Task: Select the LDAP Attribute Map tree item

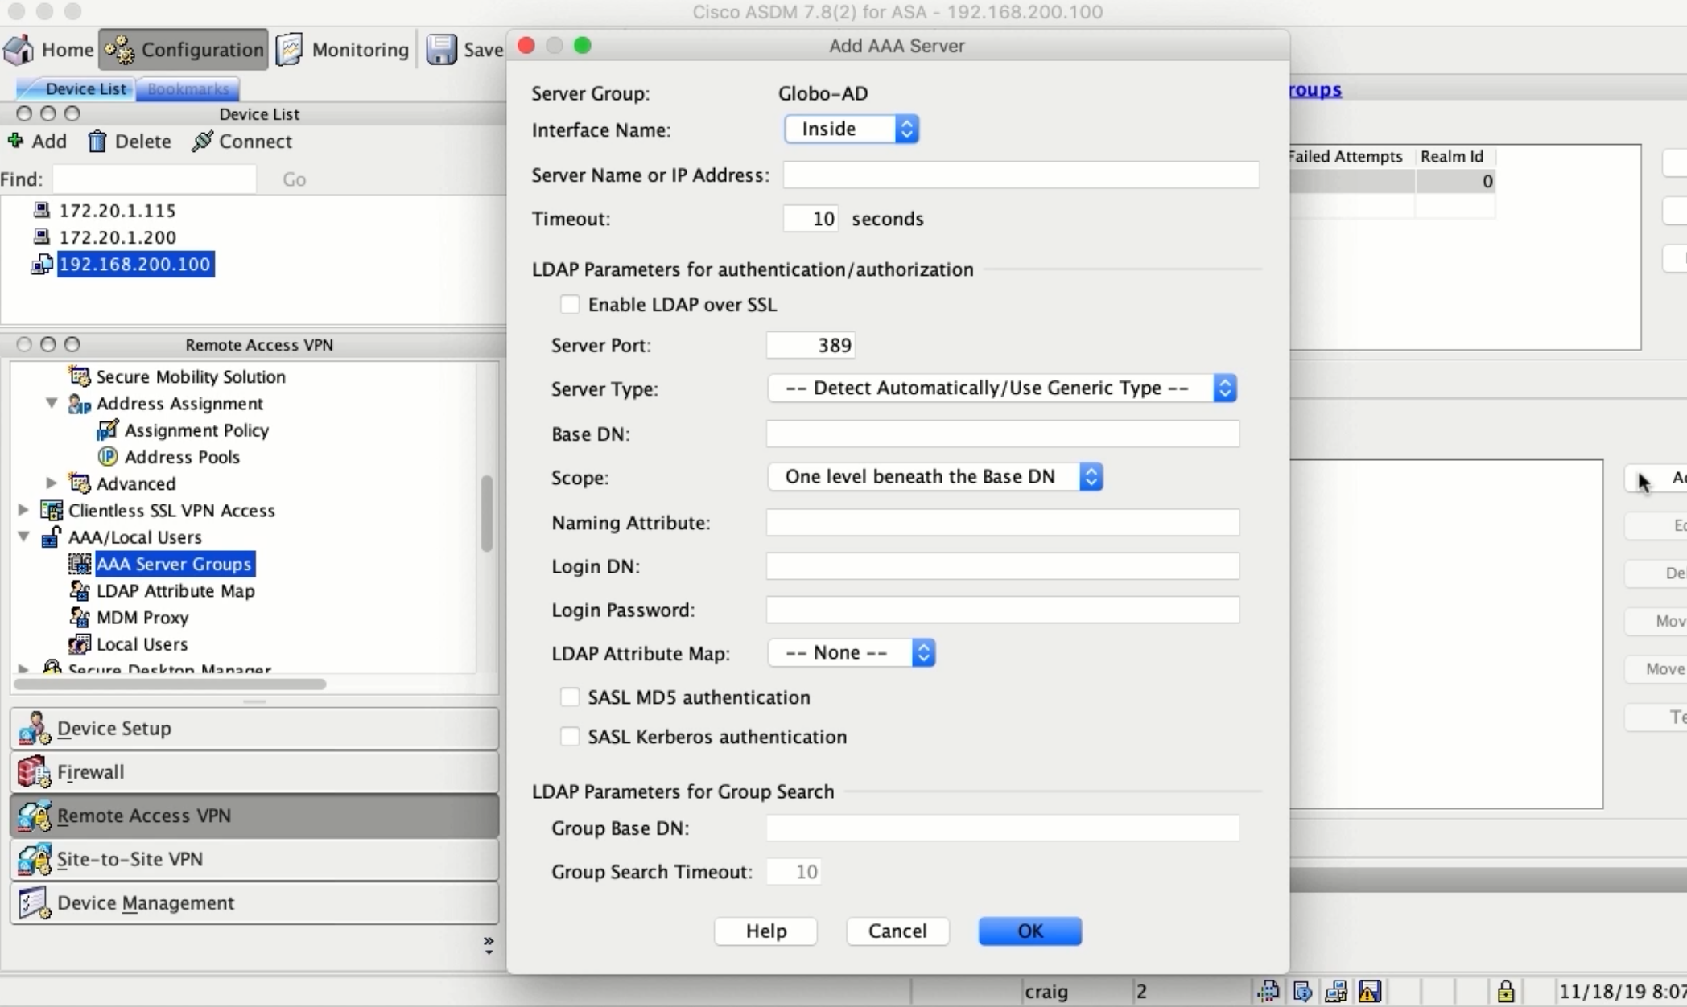Action: (x=175, y=591)
